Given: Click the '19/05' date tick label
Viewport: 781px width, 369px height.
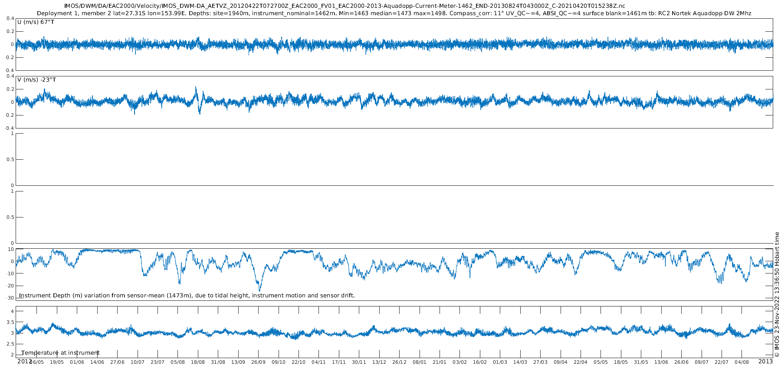Looking at the screenshot, I should click(57, 362).
